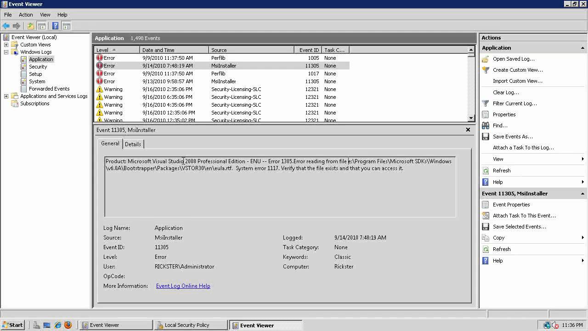Select the Setup log in tree
The height and width of the screenshot is (331, 588).
click(35, 74)
